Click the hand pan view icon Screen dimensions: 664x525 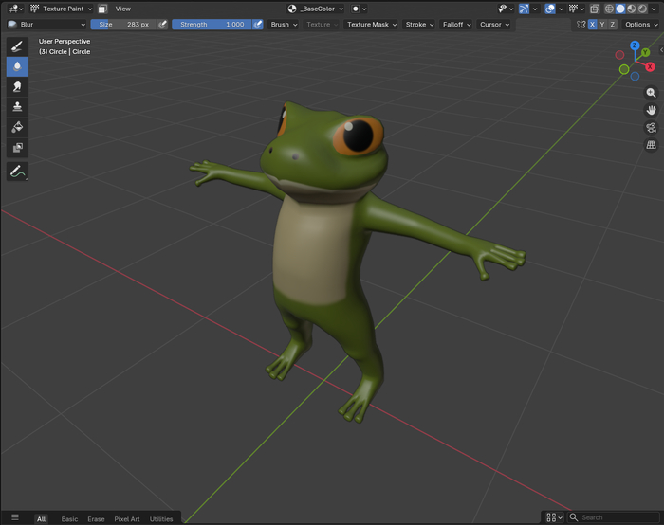(651, 110)
